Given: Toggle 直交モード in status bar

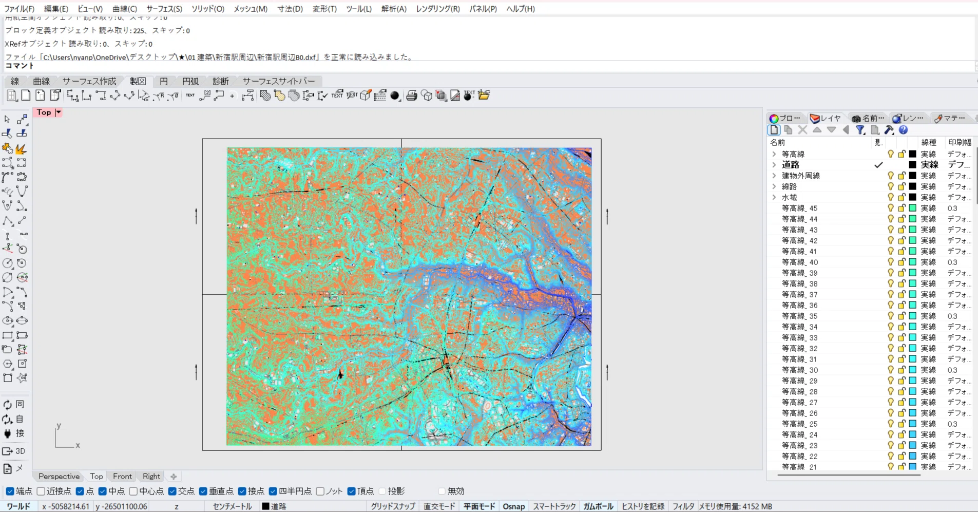Looking at the screenshot, I should (439, 506).
